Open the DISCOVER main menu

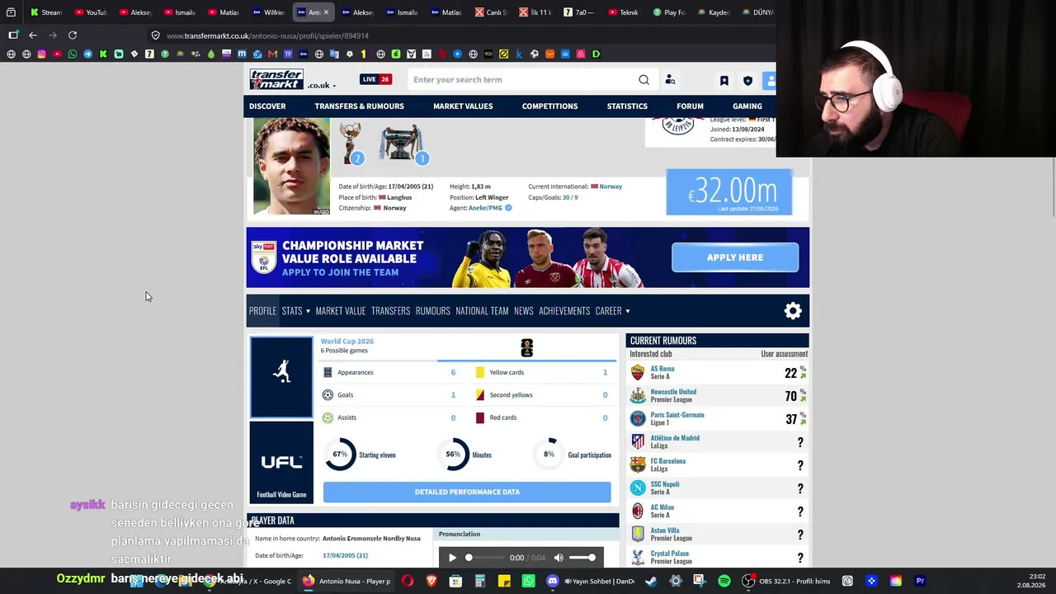pos(267,106)
